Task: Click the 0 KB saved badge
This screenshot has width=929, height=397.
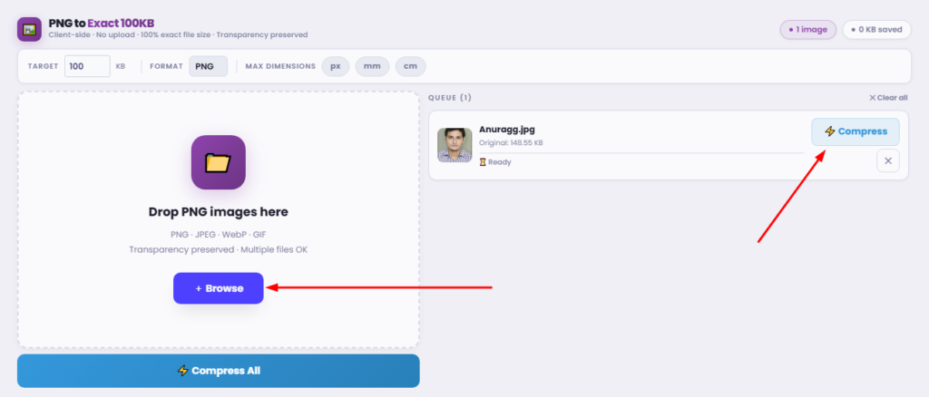Action: click(x=876, y=30)
